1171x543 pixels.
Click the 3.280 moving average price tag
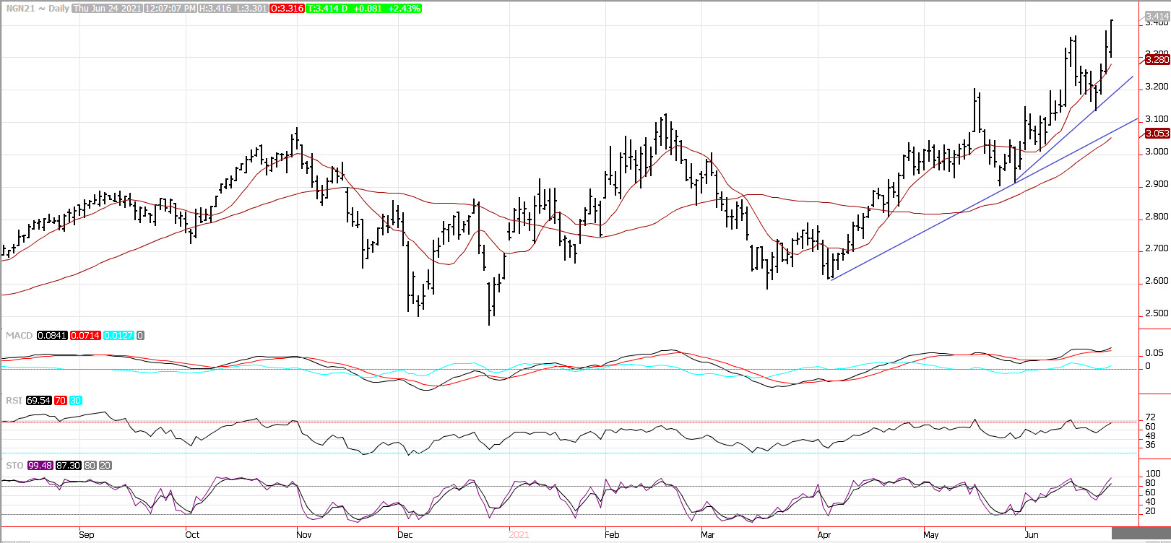click(1158, 60)
